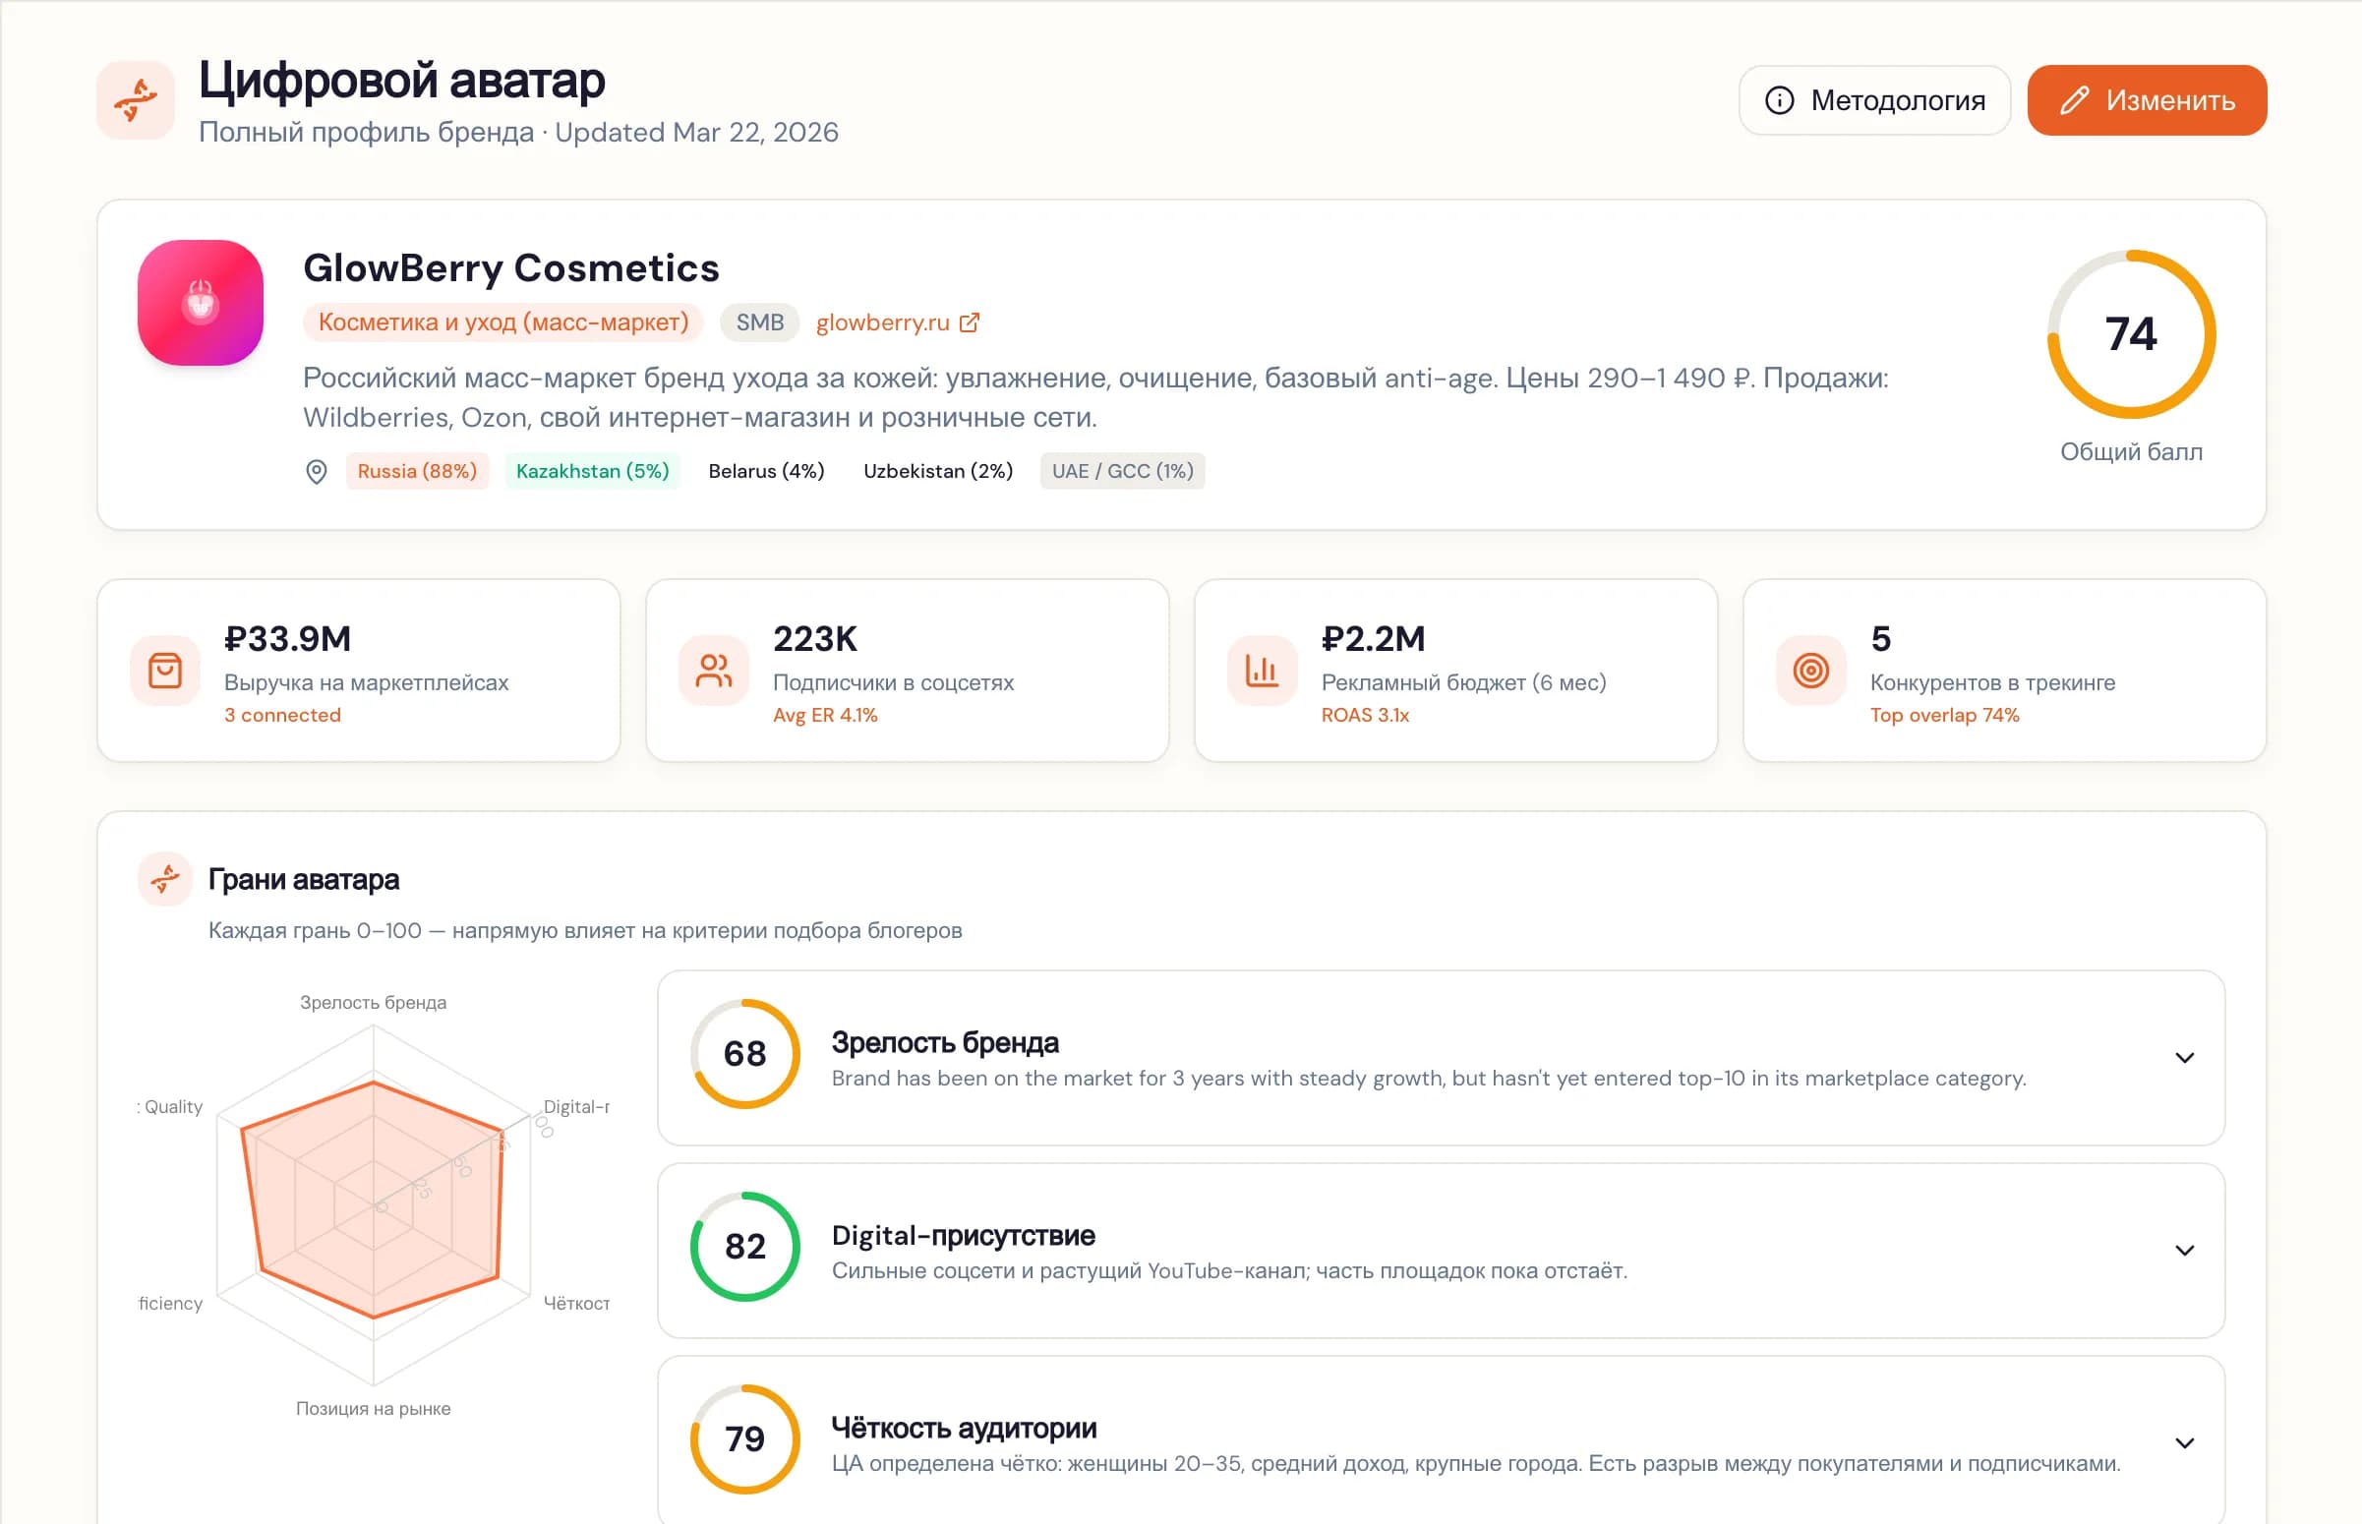Click the Подписчики в соцсетях label

tap(894, 682)
